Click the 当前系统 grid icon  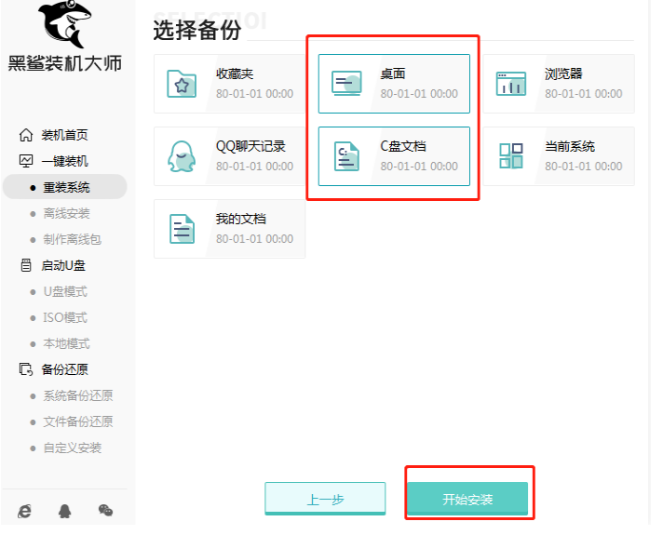tap(510, 155)
